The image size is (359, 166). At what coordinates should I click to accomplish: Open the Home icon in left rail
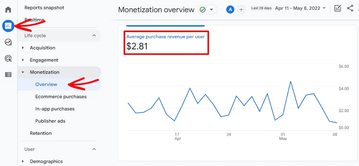[x=8, y=9]
